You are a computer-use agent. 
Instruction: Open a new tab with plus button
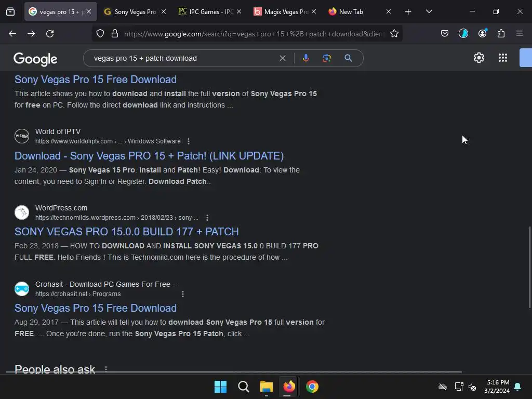[408, 11]
